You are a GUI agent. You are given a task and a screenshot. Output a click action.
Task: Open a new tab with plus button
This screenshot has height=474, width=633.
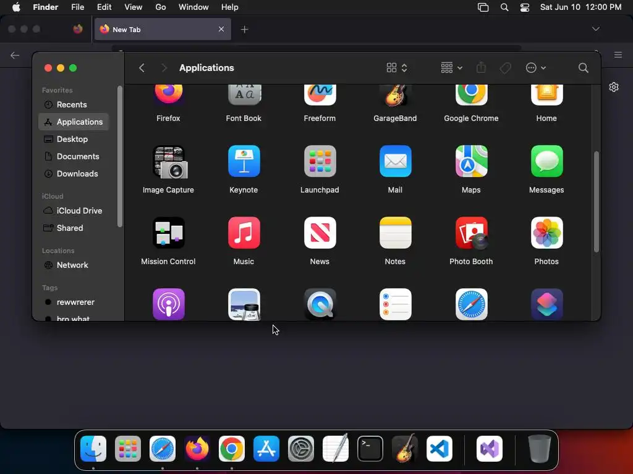tap(244, 29)
